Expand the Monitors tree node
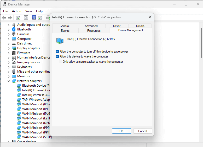The width and height of the screenshot is (203, 147). point(9,76)
